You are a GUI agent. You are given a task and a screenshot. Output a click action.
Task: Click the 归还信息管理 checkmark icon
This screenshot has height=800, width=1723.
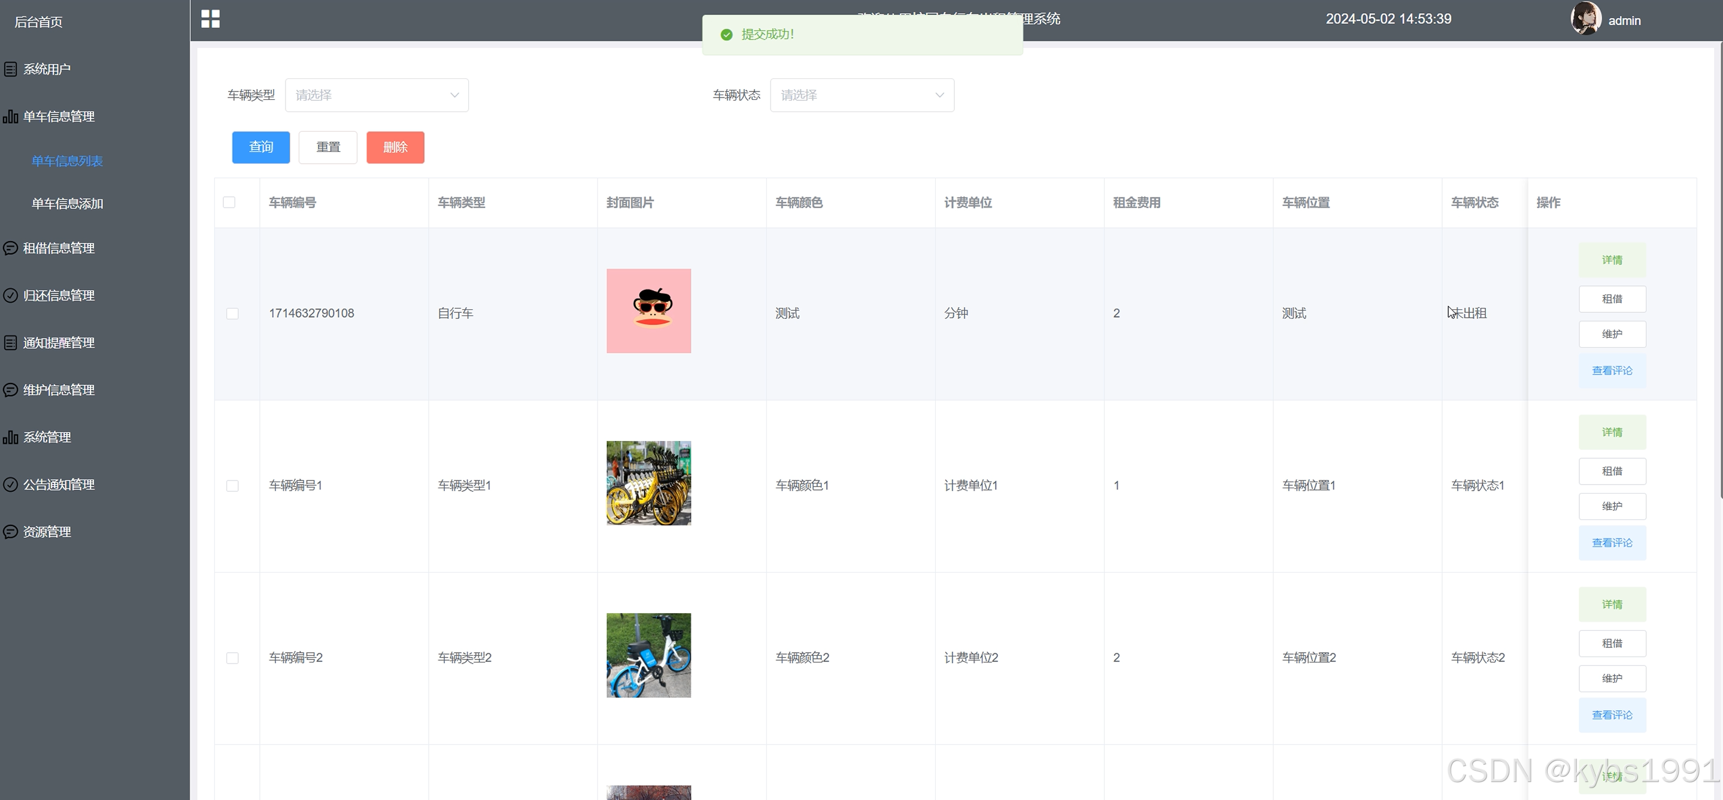[x=10, y=296]
